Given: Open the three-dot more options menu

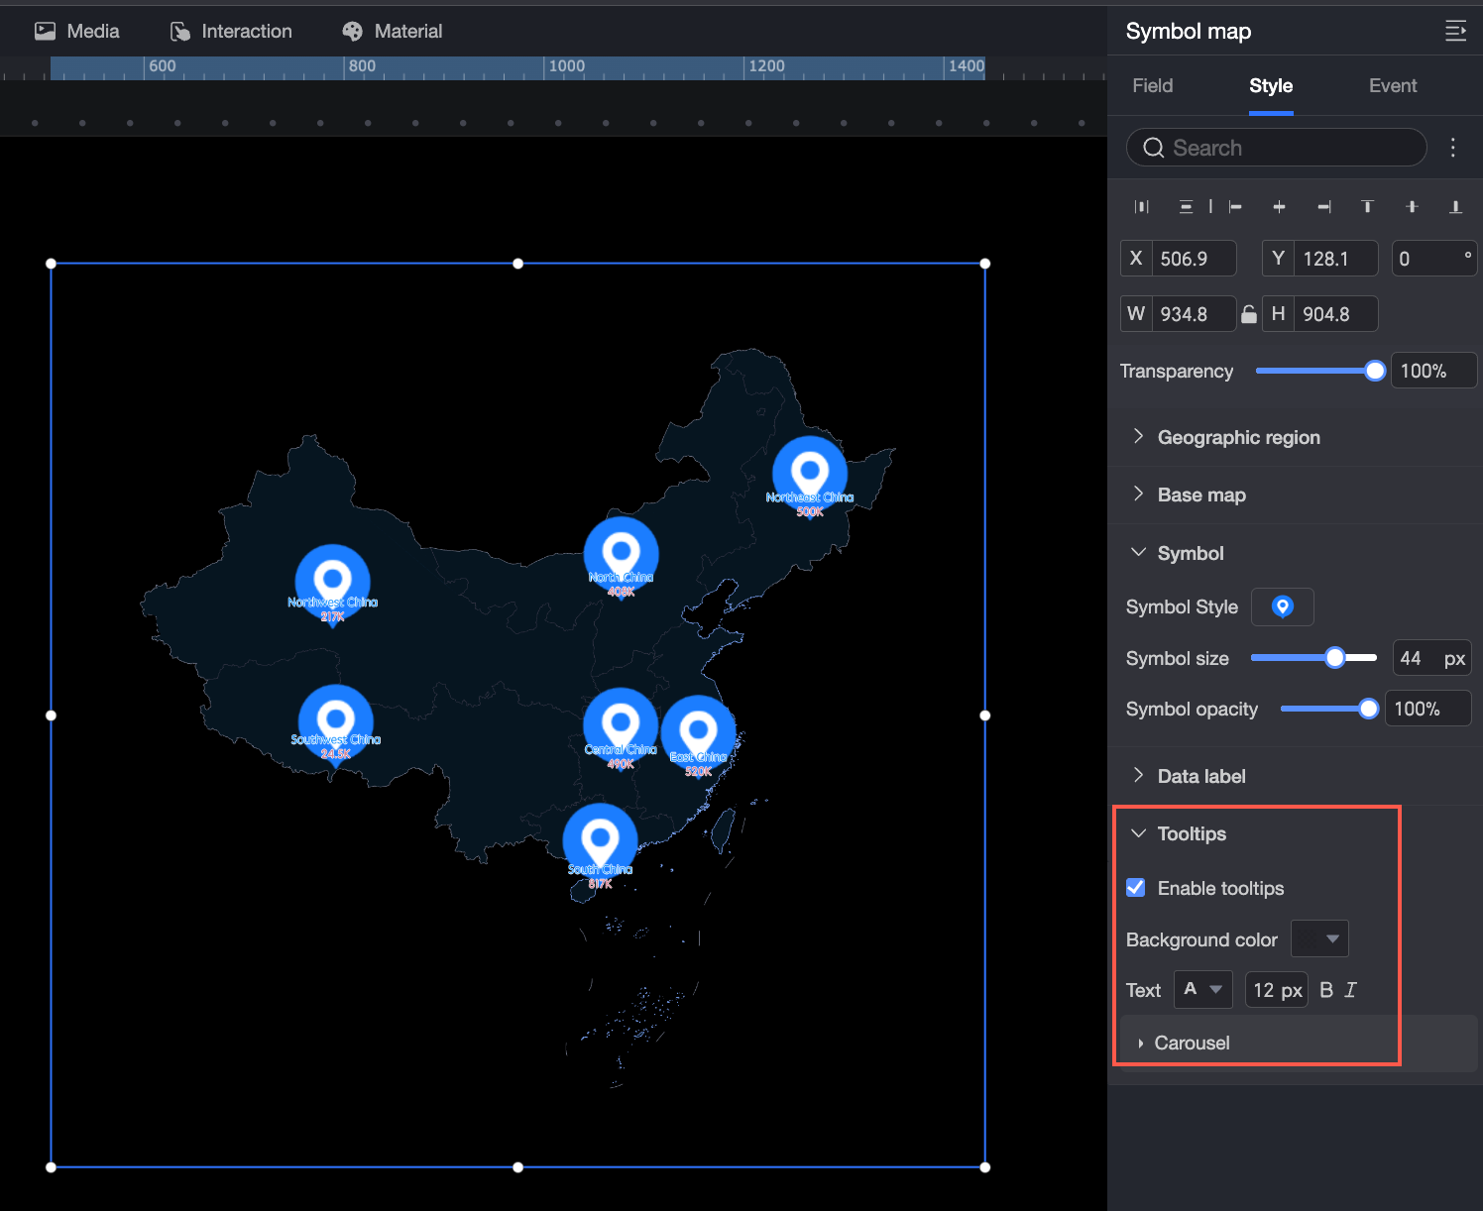Looking at the screenshot, I should [1453, 148].
